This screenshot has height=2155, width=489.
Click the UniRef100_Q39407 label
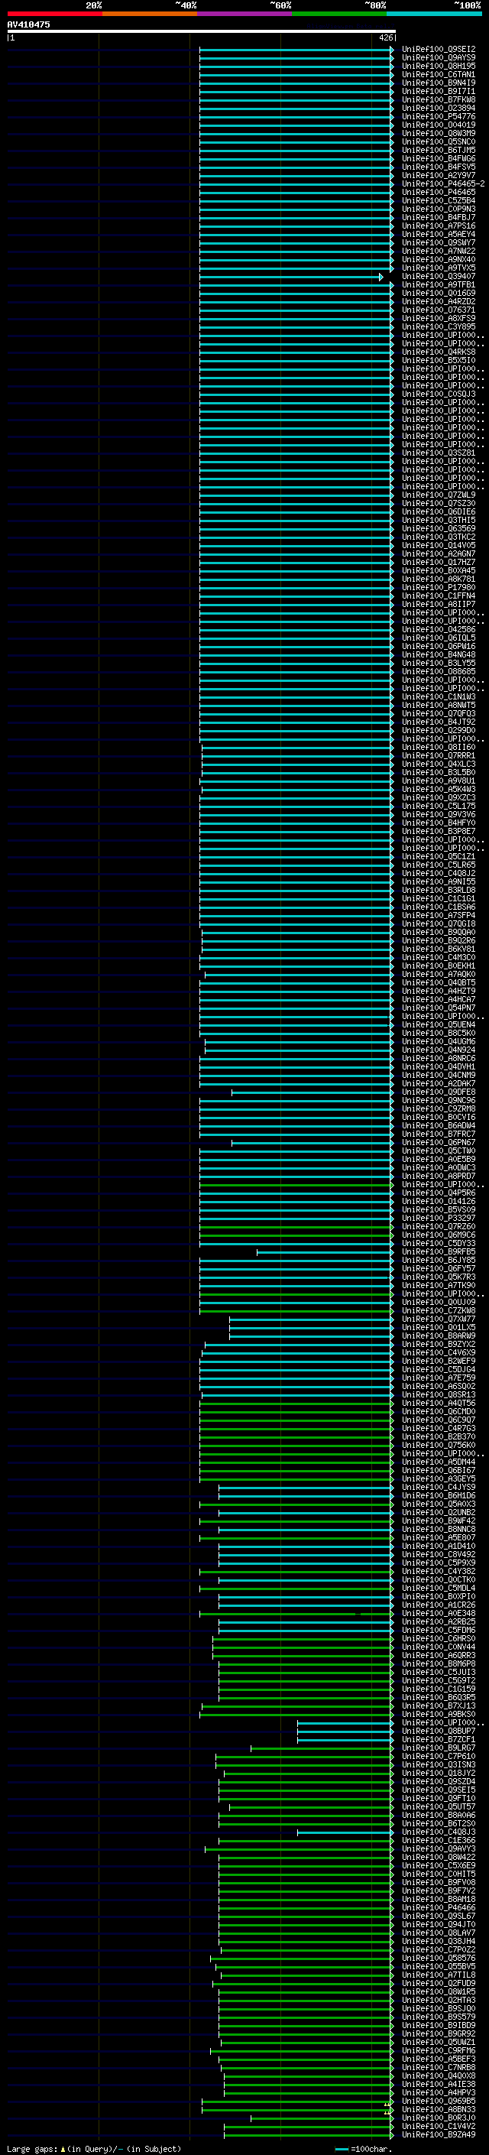coord(439,277)
